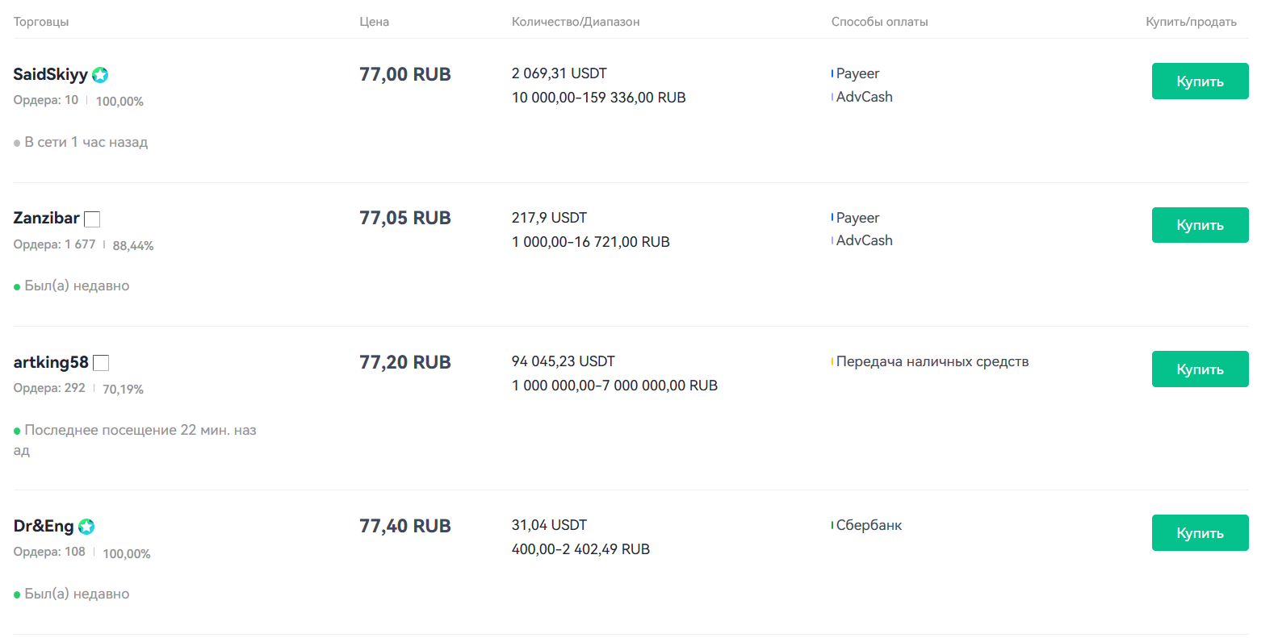Open Zanzibar trader profile
Viewport: 1278px width, 638px height.
tap(46, 218)
